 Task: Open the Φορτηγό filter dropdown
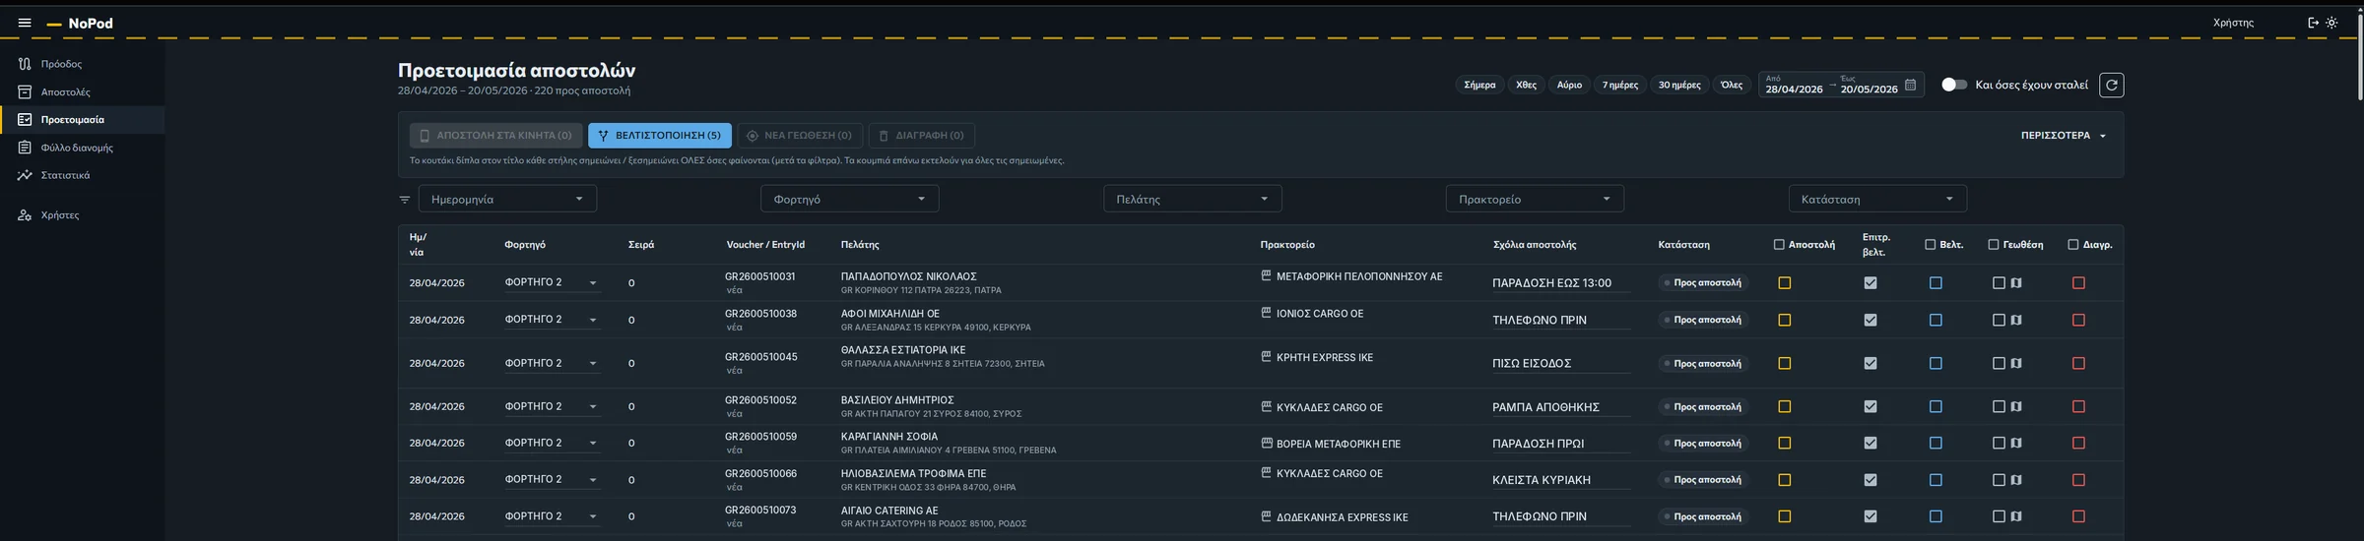849,199
